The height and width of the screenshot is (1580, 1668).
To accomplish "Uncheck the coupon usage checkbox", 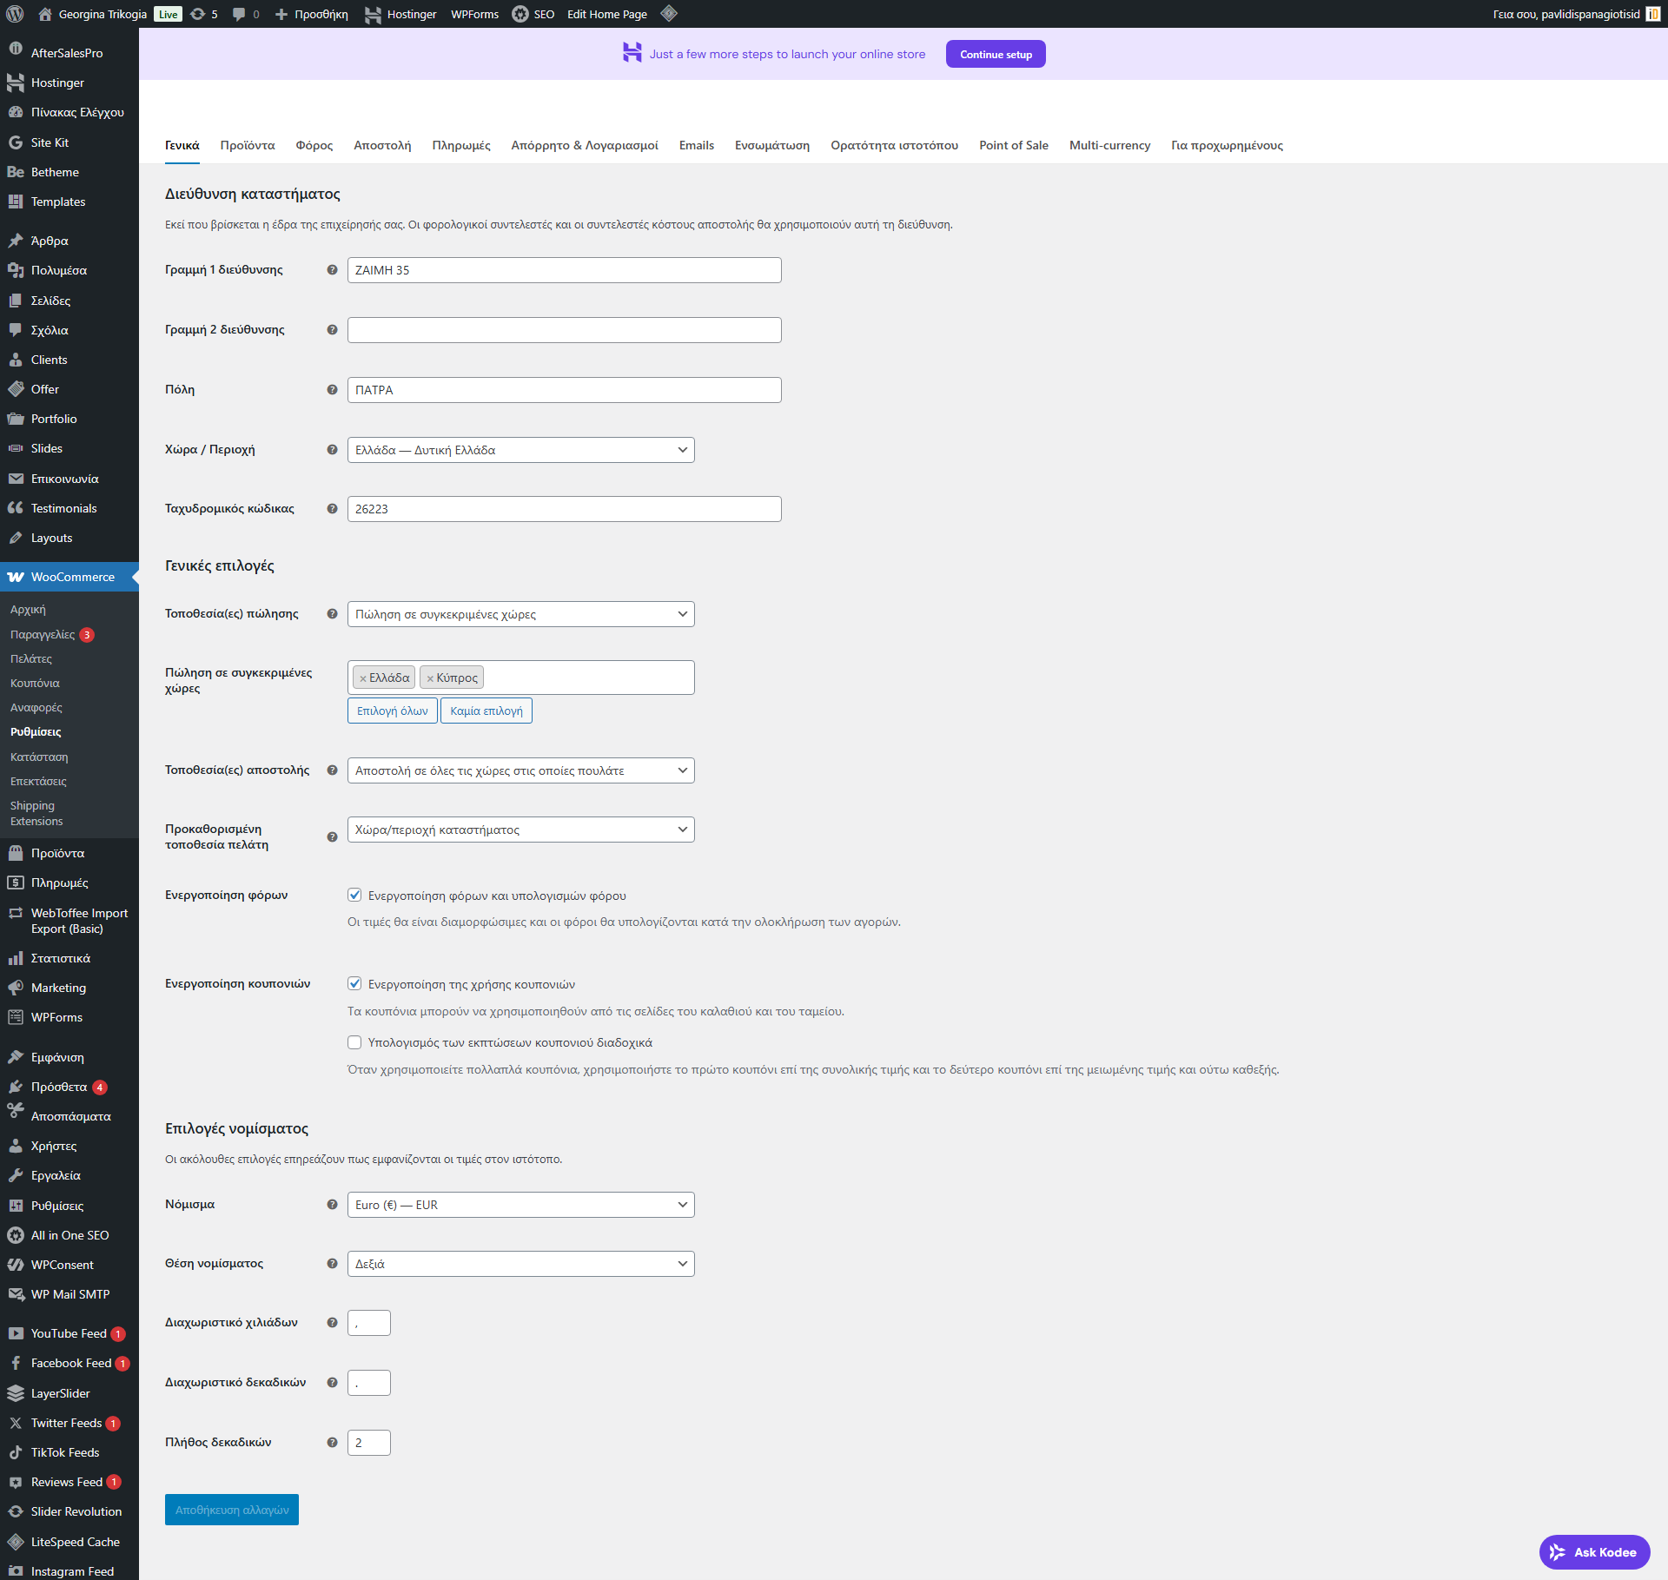I will point(354,984).
